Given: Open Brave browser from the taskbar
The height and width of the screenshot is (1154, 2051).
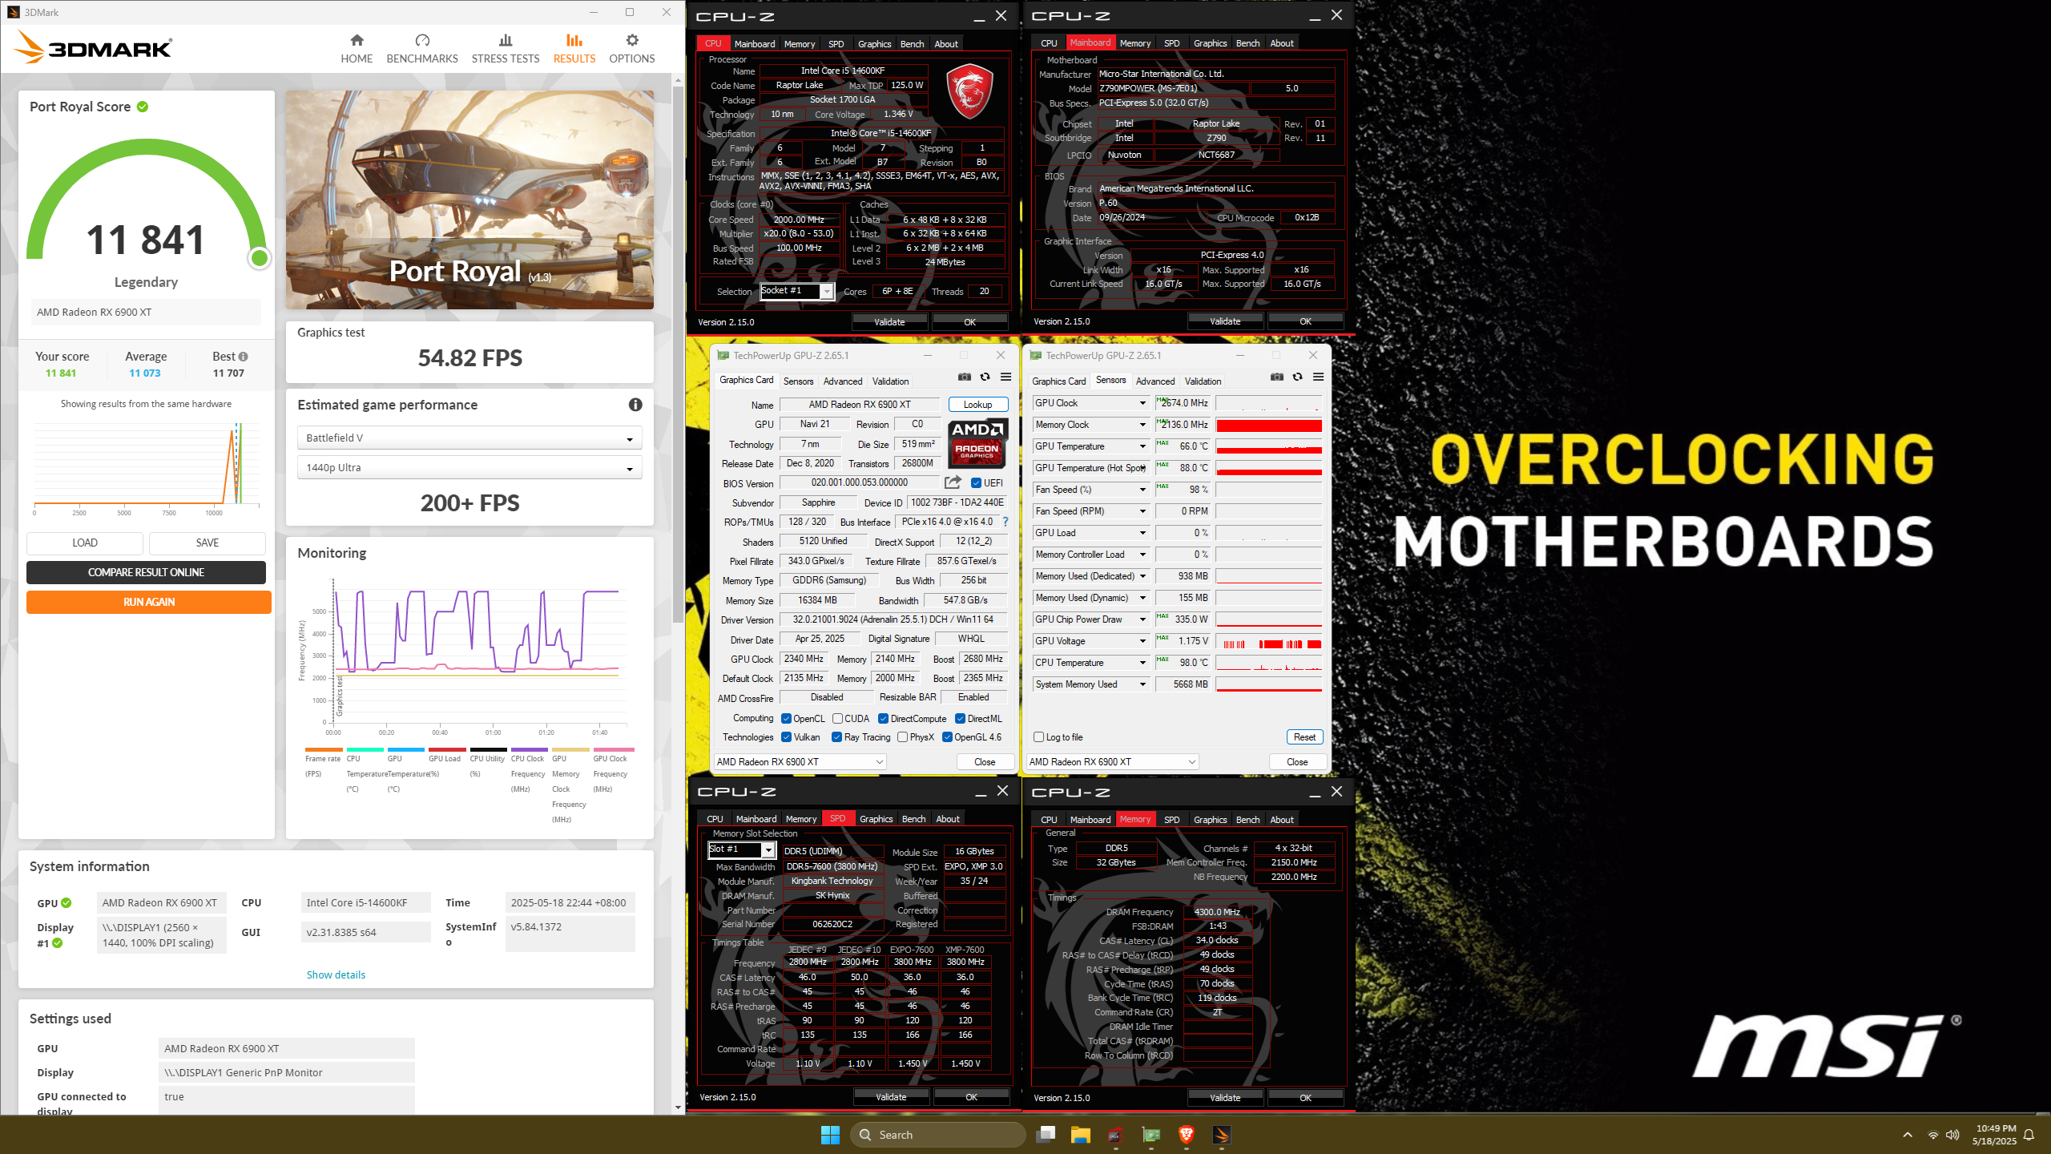Looking at the screenshot, I should (x=1187, y=1135).
